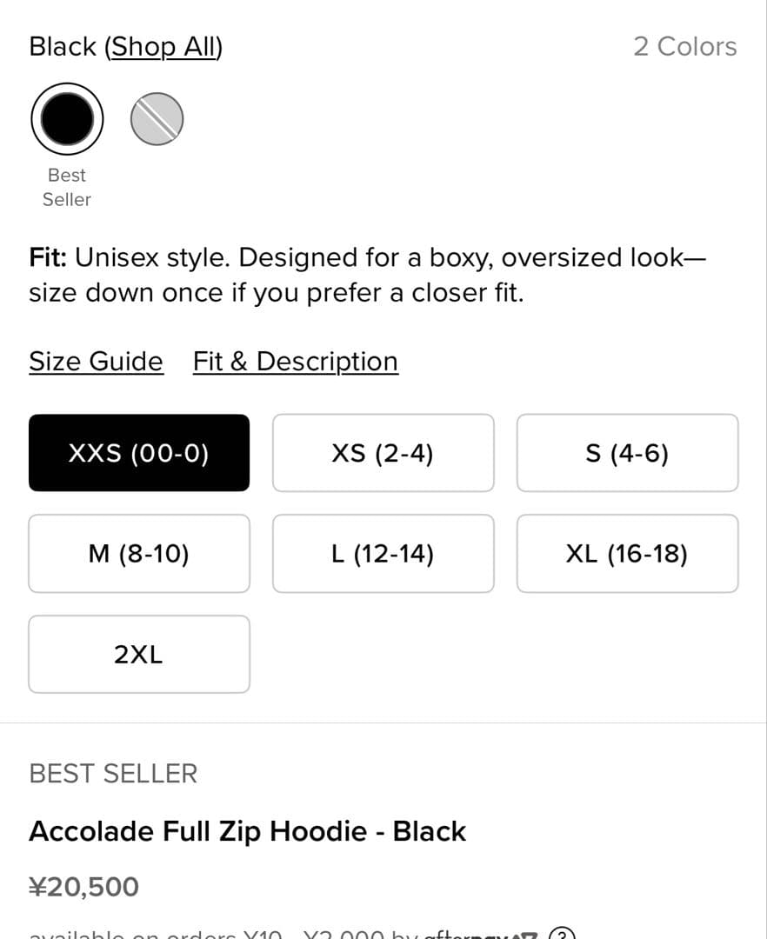Click the Afterpay info question mark icon
Viewport: 767px width, 939px height.
click(563, 935)
